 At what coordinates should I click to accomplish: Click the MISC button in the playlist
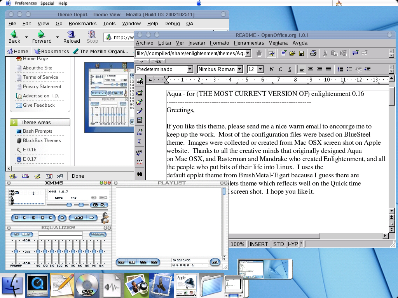pyautogui.click(x=154, y=262)
